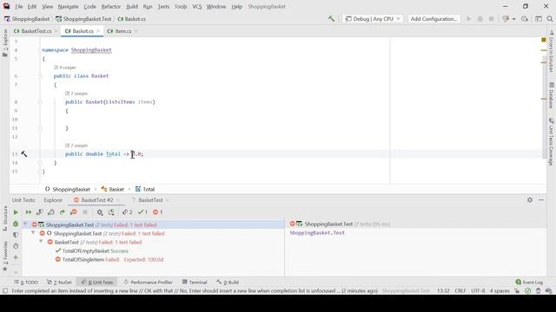The image size is (556, 312).
Task: Click the Add Configuration button
Action: pos(434,19)
